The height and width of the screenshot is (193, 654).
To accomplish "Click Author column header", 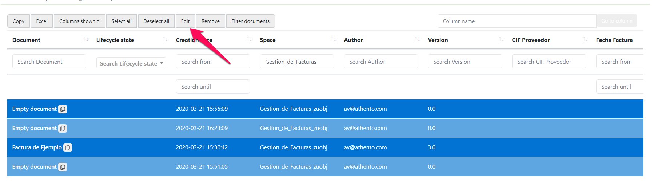I will tap(354, 40).
